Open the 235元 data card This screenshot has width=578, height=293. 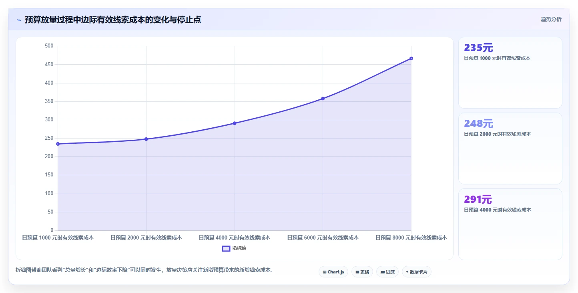click(510, 73)
